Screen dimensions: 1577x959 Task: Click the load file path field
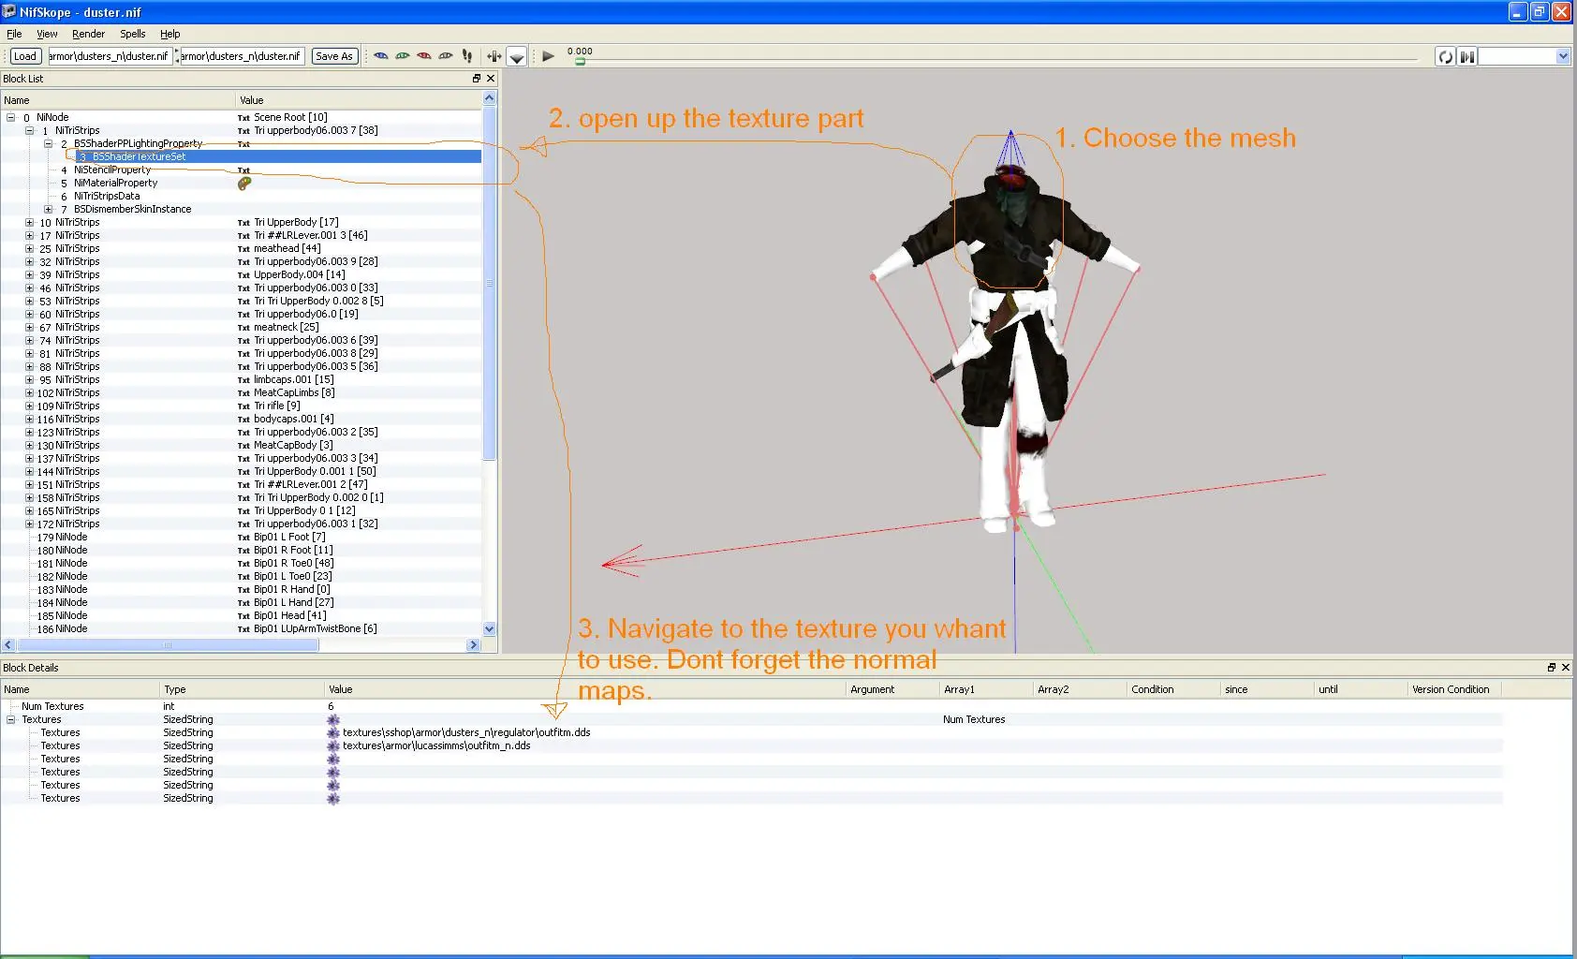[111, 56]
